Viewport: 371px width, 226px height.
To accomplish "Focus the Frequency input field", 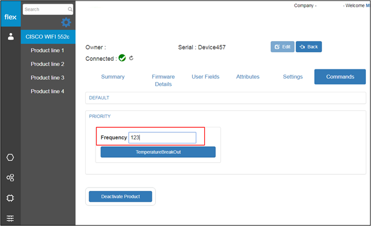I will [162, 138].
